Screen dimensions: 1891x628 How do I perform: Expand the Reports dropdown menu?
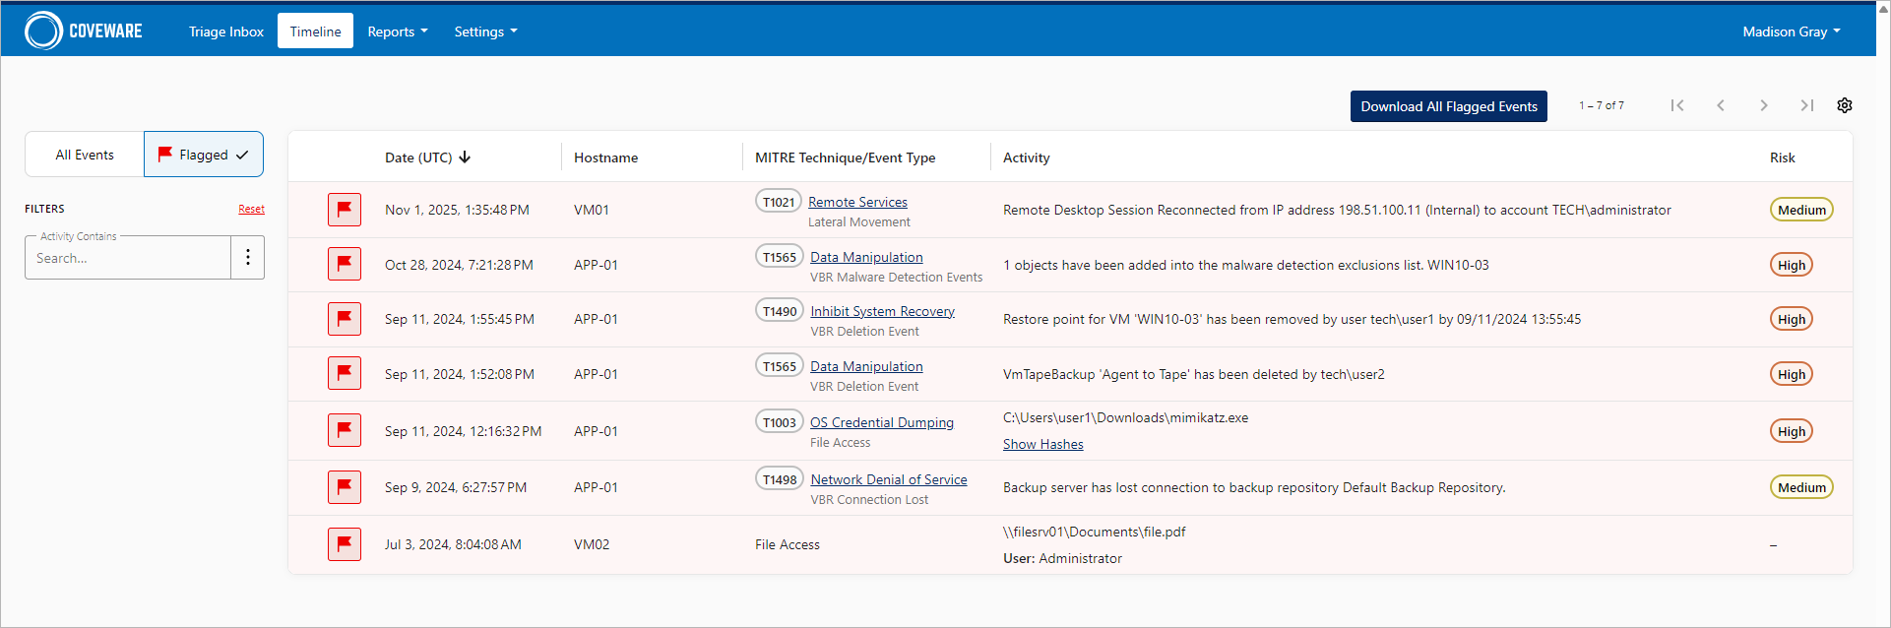coord(398,31)
